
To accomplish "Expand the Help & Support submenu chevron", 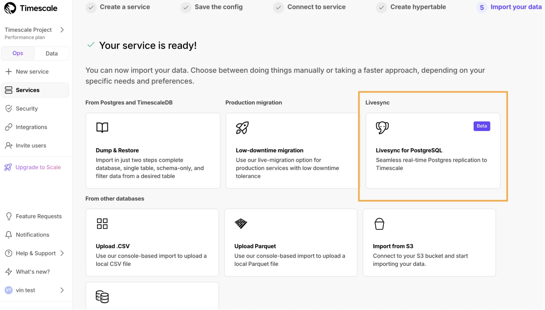I will [62, 253].
